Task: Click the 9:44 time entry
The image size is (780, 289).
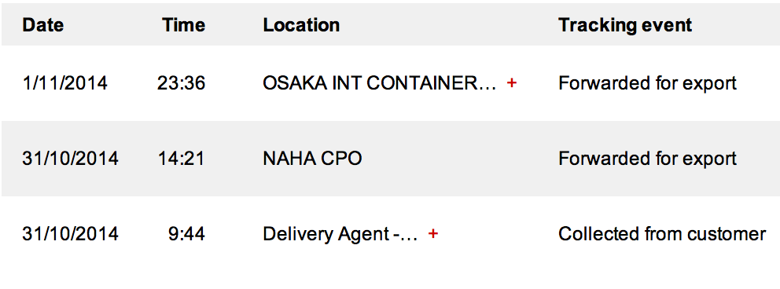Action: [x=186, y=234]
